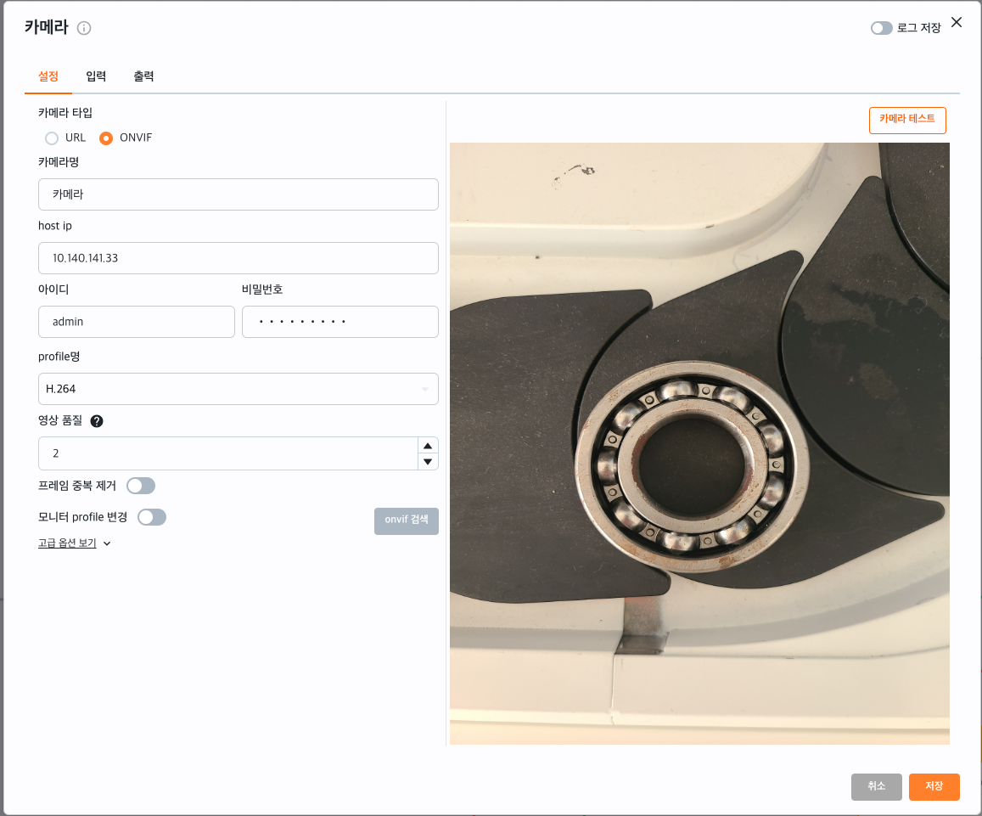Increase 영상 품질 value with up arrow

tap(428, 446)
